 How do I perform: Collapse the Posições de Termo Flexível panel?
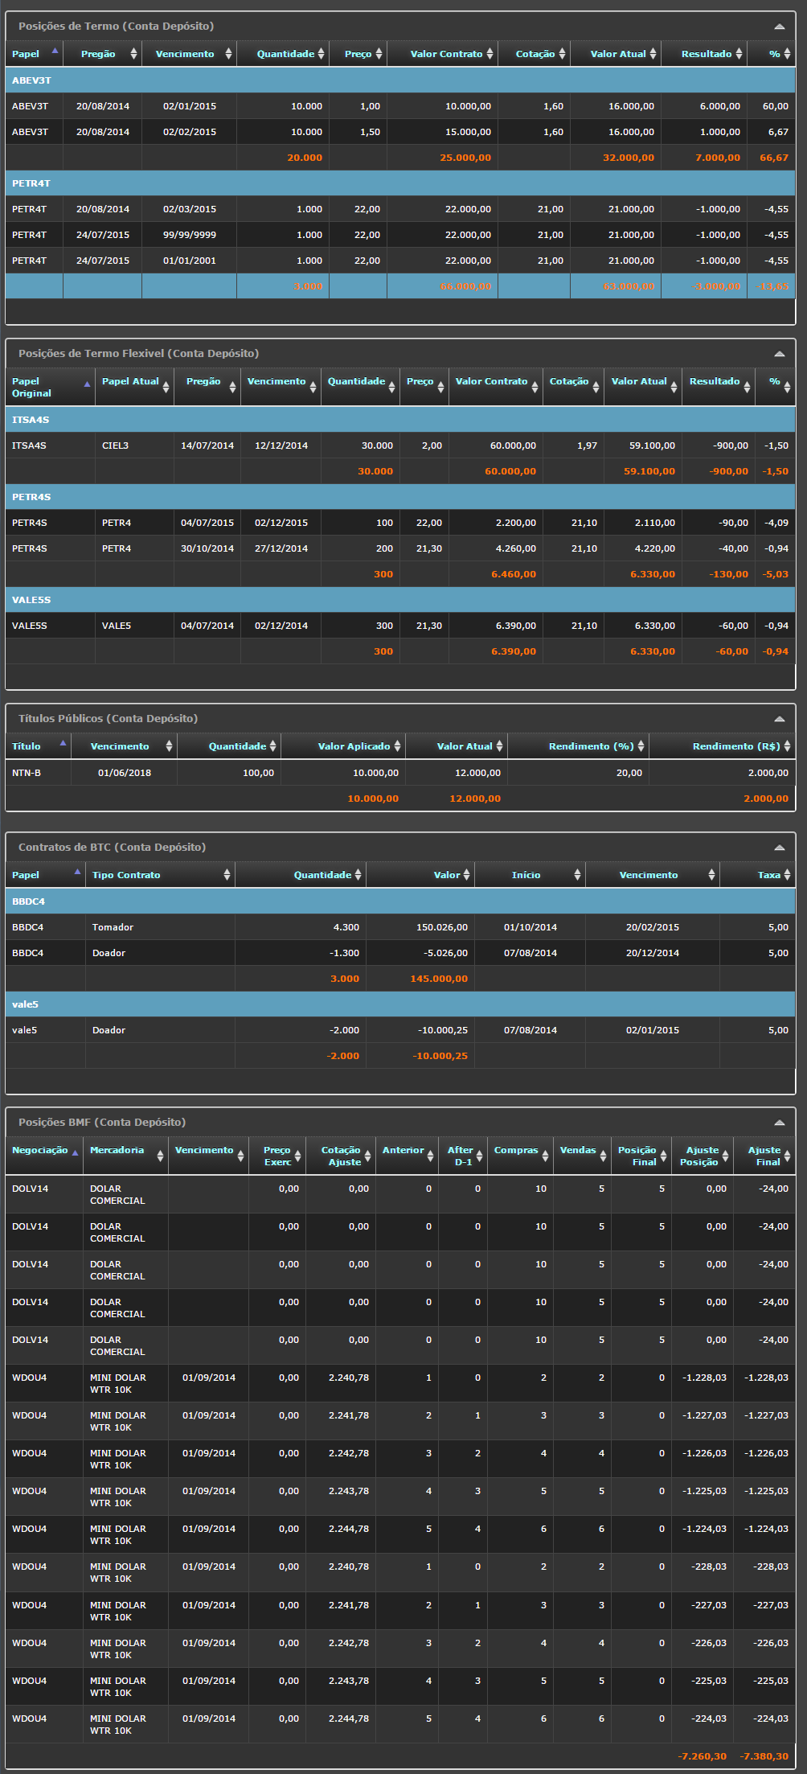point(779,354)
